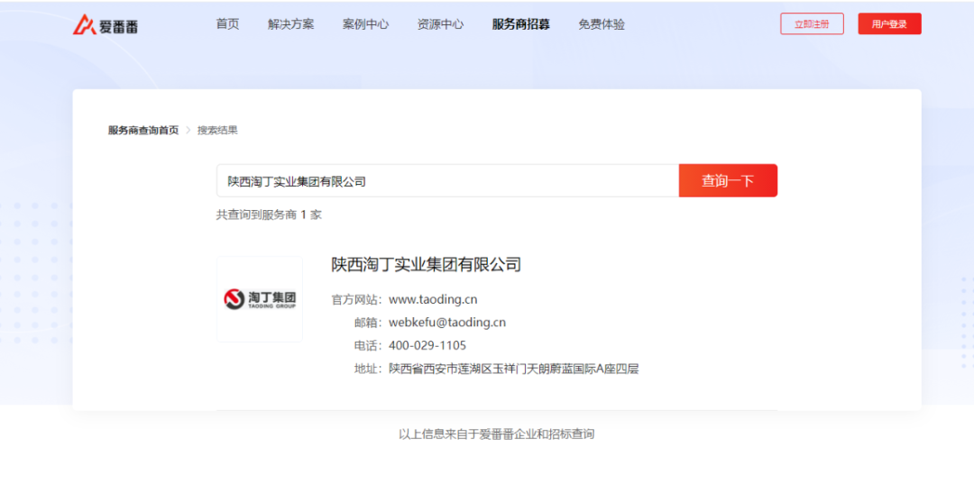This screenshot has height=493, width=974.
Task: Open the 免费体验 page
Action: (601, 24)
